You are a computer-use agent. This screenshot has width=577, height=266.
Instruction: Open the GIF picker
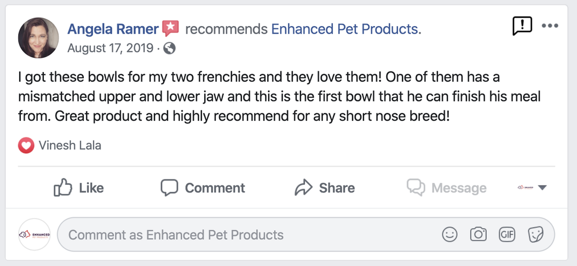[506, 234]
